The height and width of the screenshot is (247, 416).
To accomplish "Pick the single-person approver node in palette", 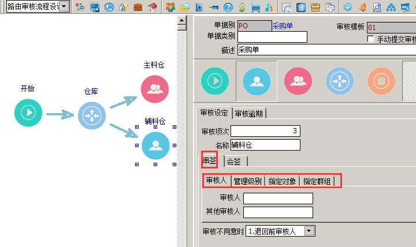I will tap(257, 81).
